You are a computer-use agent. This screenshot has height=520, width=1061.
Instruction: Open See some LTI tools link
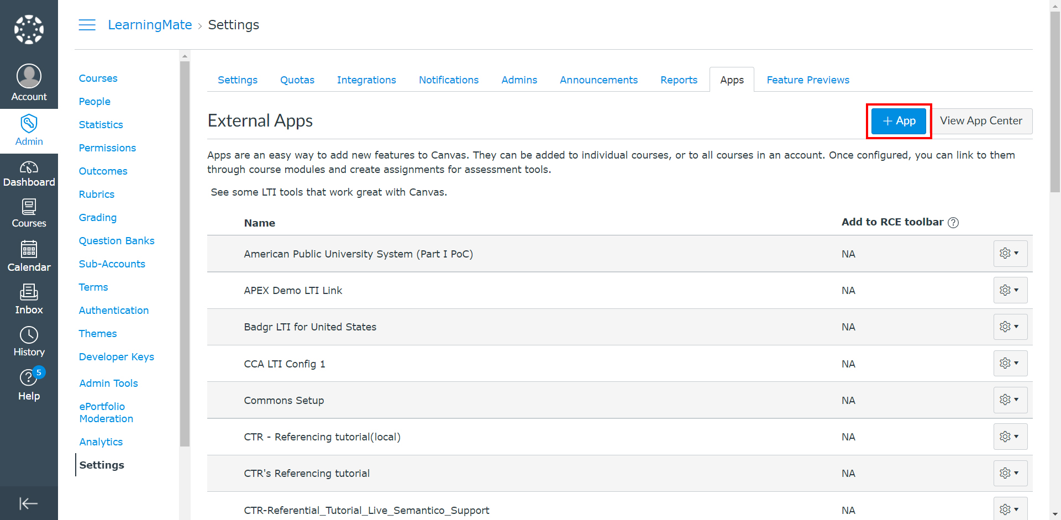click(329, 192)
